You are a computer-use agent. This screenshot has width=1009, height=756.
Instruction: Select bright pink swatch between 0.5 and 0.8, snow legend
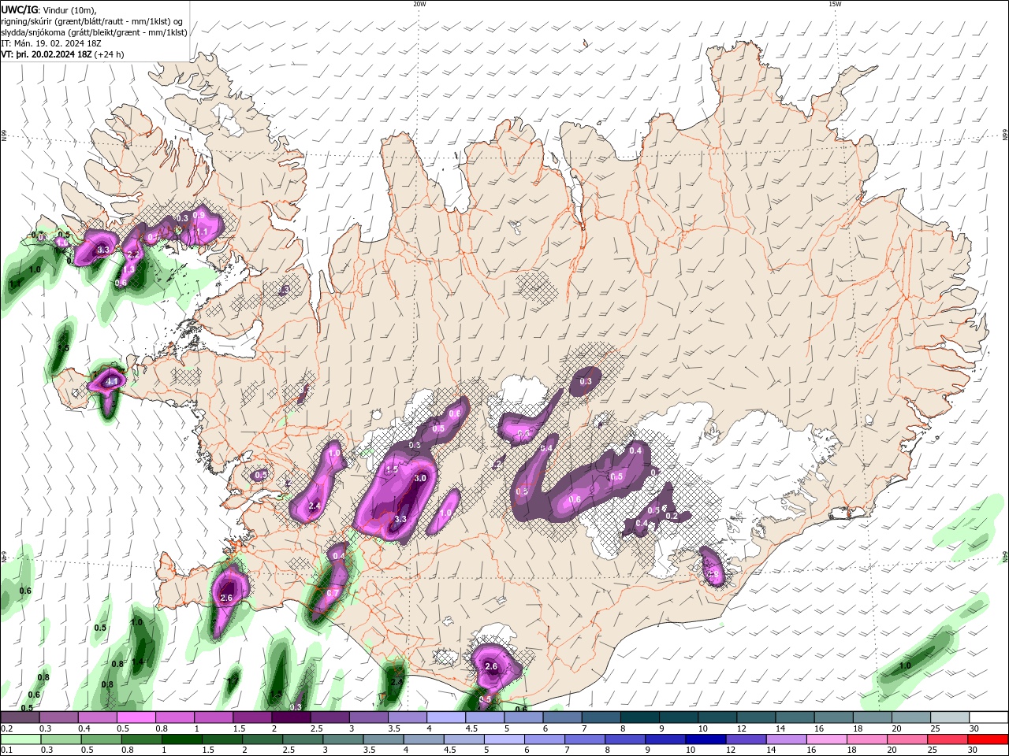point(136,717)
